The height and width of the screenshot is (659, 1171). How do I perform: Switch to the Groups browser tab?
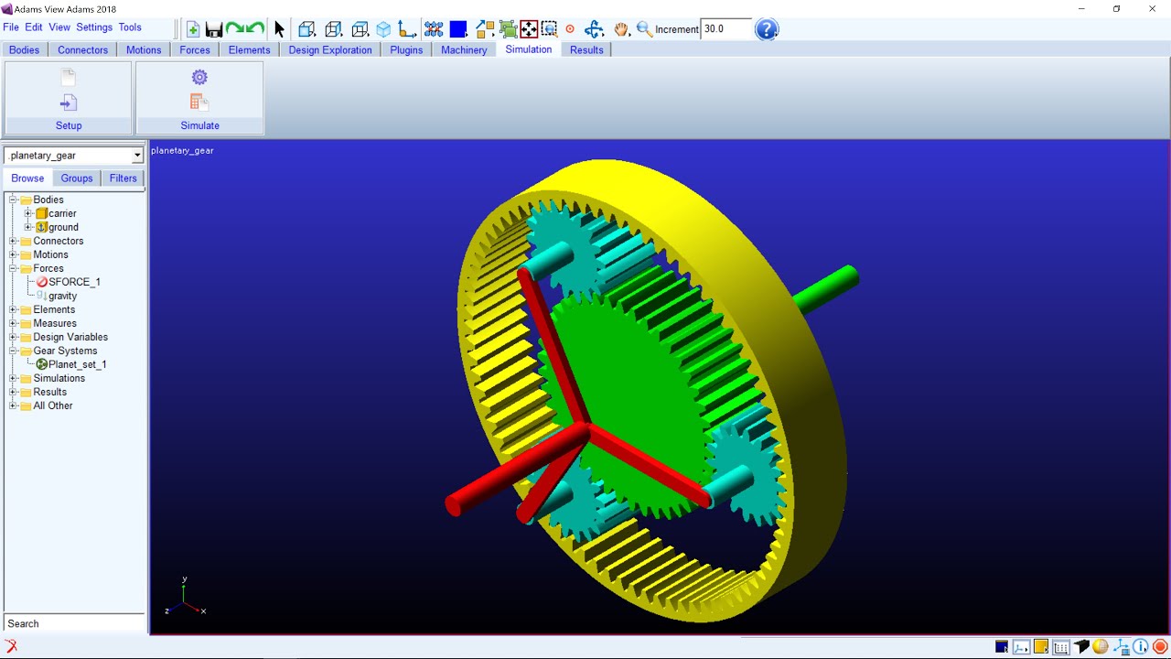(77, 178)
